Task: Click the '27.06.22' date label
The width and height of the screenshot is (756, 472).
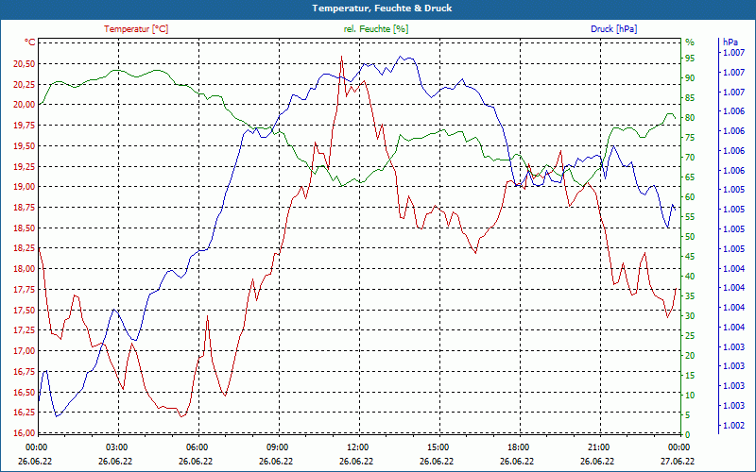Action: point(678,462)
